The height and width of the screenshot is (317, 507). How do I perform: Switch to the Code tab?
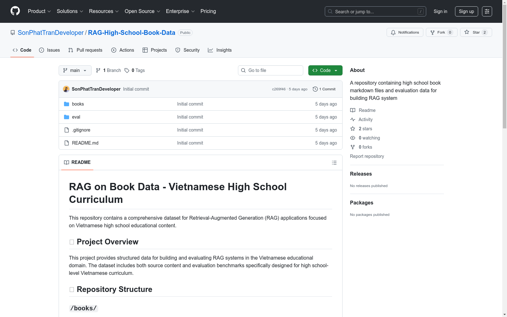tap(22, 50)
